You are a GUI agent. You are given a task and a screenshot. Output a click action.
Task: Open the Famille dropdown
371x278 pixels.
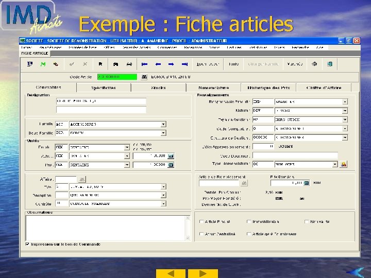pos(163,124)
